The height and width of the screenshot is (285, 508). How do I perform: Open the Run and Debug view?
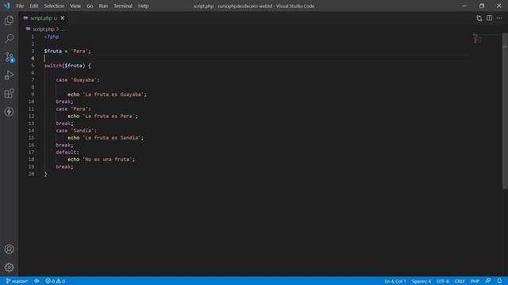click(x=9, y=75)
